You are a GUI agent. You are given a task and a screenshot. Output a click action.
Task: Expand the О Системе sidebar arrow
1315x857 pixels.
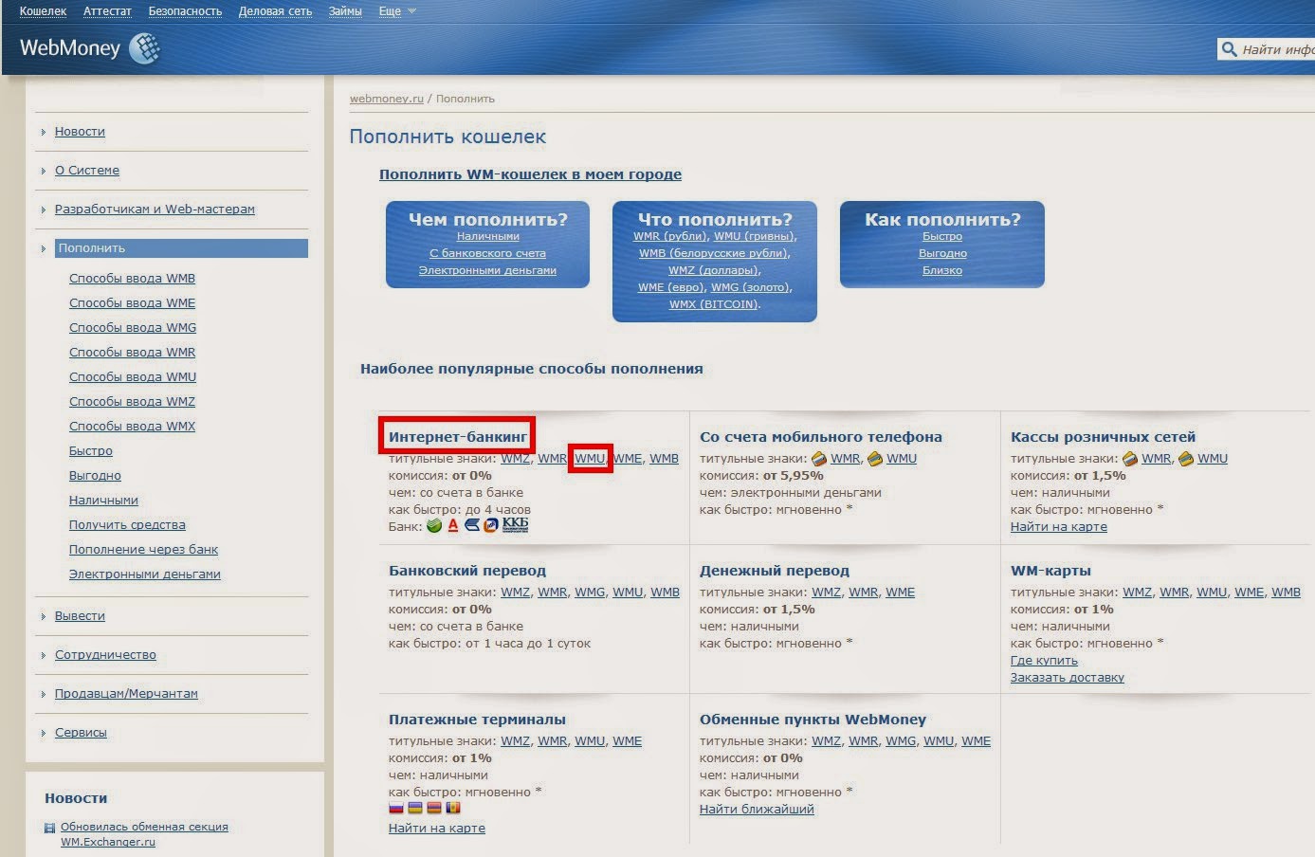[44, 171]
